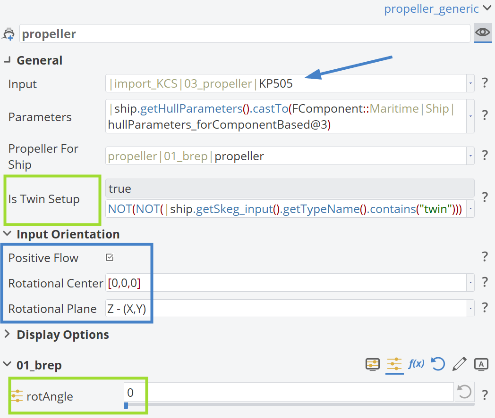Click the Input field with KP505
The width and height of the screenshot is (495, 418).
(286, 83)
